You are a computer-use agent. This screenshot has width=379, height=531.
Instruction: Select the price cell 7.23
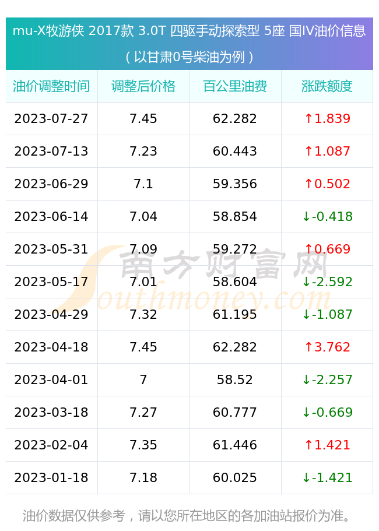143,151
